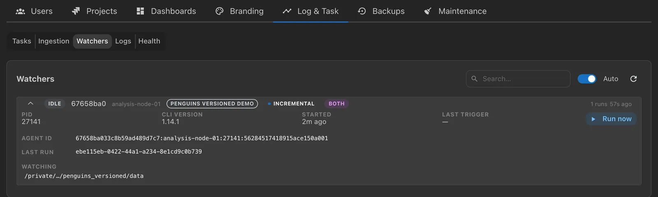Screen dimensions: 658x197
Task: Open the Backups tab
Action: (x=381, y=11)
